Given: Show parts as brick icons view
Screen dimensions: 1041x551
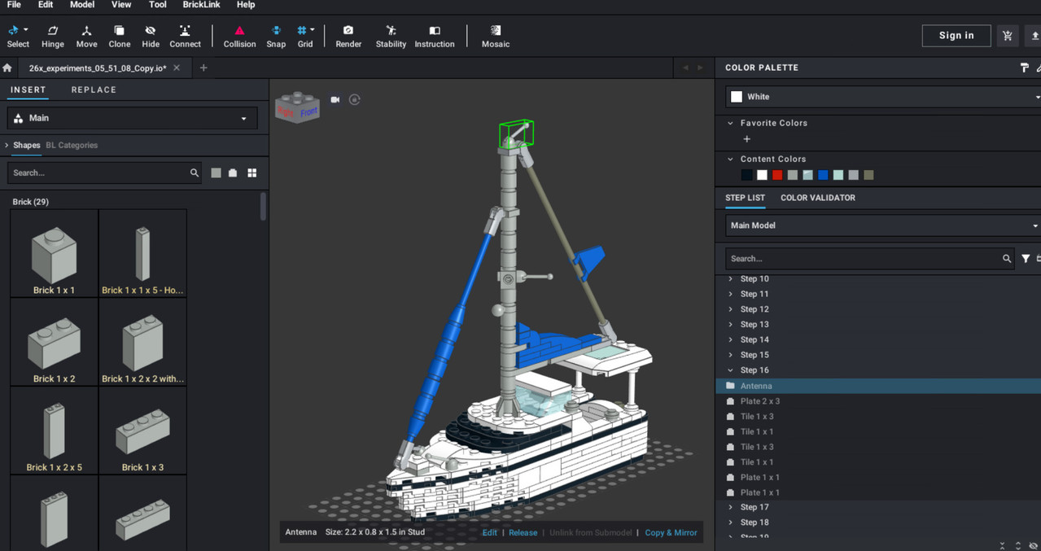Looking at the screenshot, I should click(233, 173).
